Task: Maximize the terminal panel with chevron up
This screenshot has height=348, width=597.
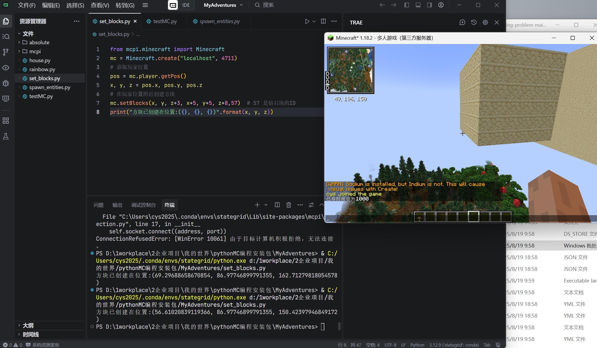Action: (322, 205)
